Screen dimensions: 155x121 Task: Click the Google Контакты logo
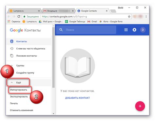click(x=25, y=30)
